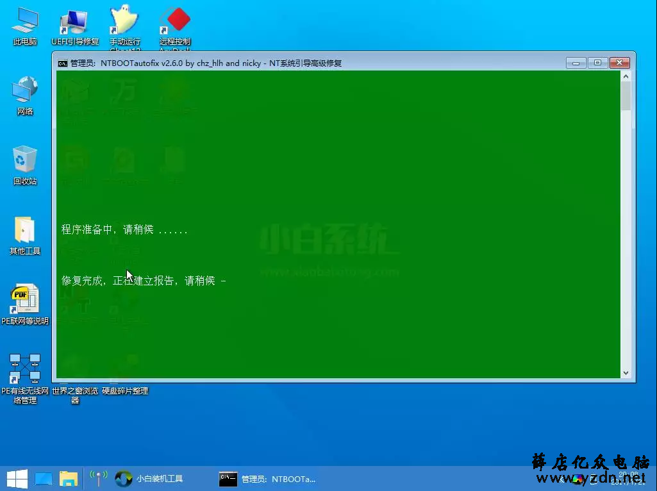
Task: Minimize the NTBOOTautofix window
Action: 576,63
